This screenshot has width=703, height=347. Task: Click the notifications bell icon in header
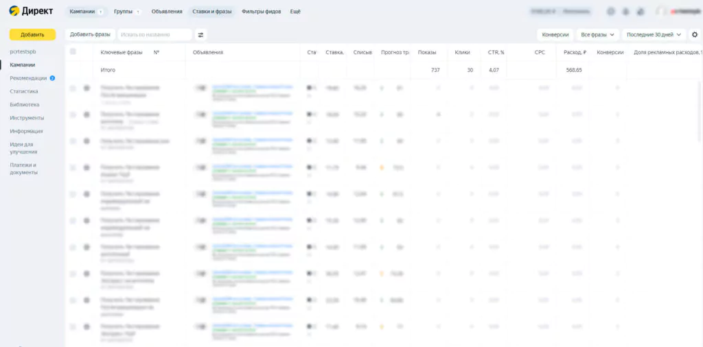625,12
